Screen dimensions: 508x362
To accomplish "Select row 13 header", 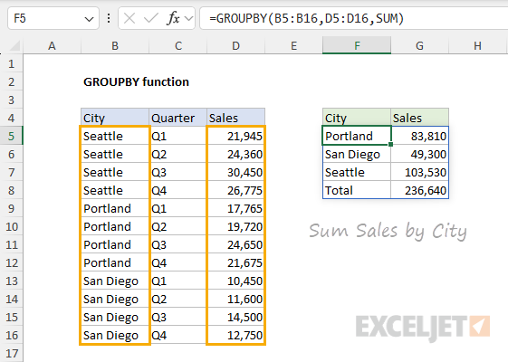I will click(12, 281).
